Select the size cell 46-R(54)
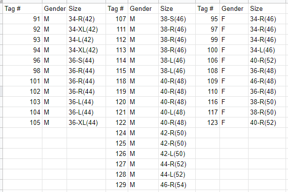Screen dimensions: 288x192 pyautogui.click(x=177, y=185)
